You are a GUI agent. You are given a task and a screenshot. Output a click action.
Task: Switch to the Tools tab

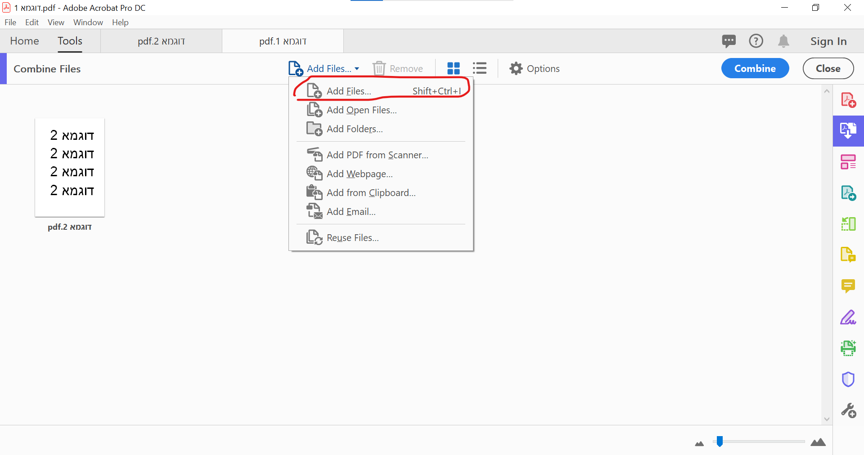coord(70,41)
